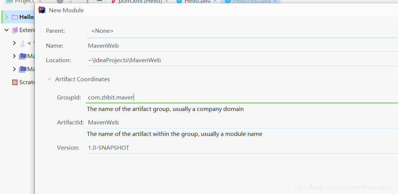The image size is (398, 194).
Task: Click the 'Location:' label
Action: 58,60
